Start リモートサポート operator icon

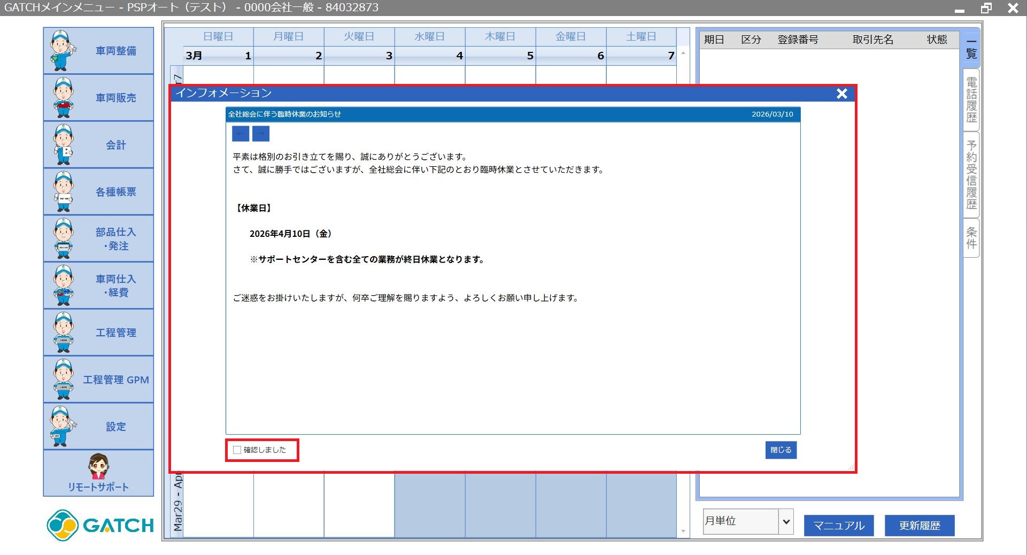[x=98, y=467]
